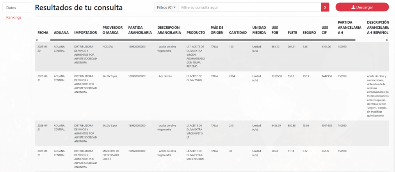Click the PRODUCTO column header
This screenshot has height=172, width=395.
[196, 33]
